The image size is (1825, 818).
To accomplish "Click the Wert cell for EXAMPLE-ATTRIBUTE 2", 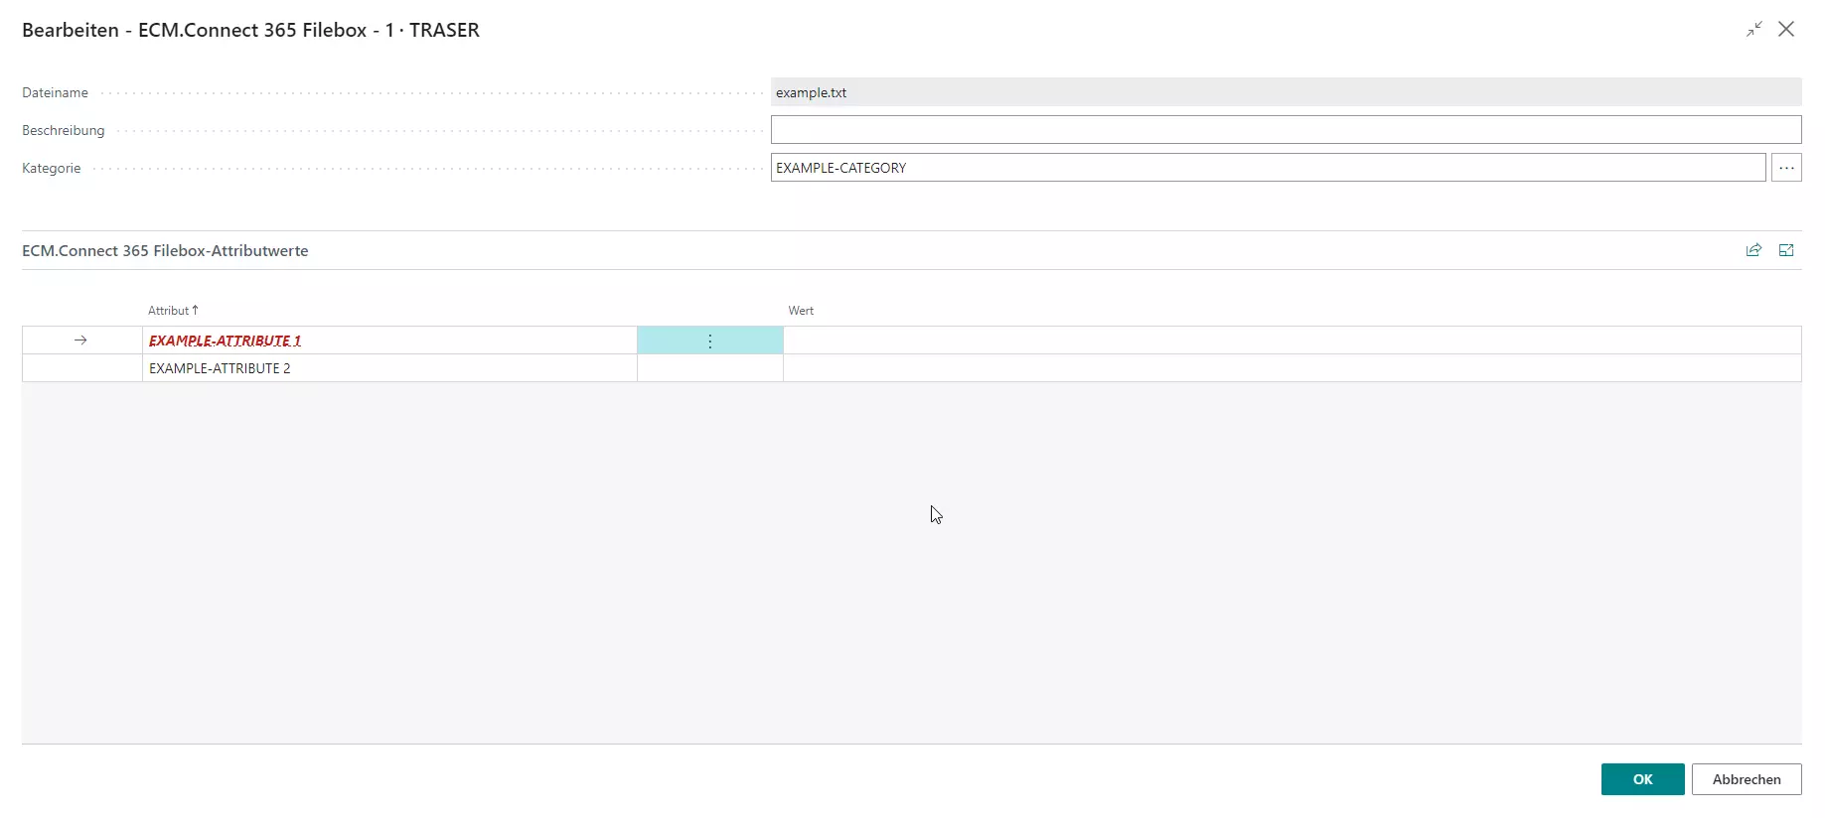I will pyautogui.click(x=1291, y=368).
